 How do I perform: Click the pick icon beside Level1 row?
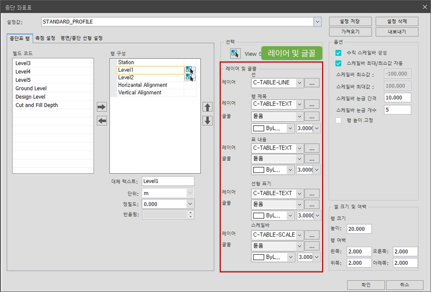coord(190,70)
